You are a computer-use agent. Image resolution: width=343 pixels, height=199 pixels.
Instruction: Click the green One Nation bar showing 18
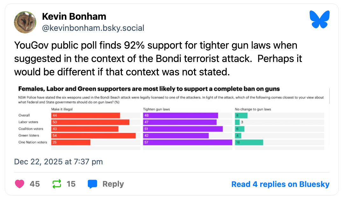249,142
